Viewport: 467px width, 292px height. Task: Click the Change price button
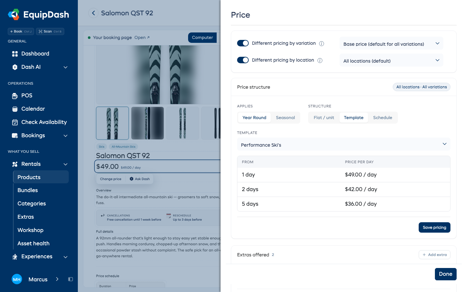111,179
